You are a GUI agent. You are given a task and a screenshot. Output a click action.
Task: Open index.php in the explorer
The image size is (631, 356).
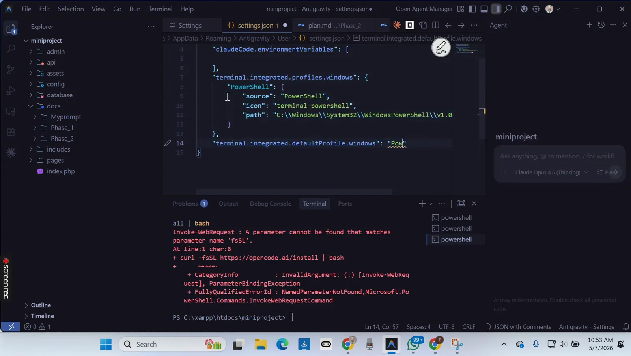[x=61, y=171]
